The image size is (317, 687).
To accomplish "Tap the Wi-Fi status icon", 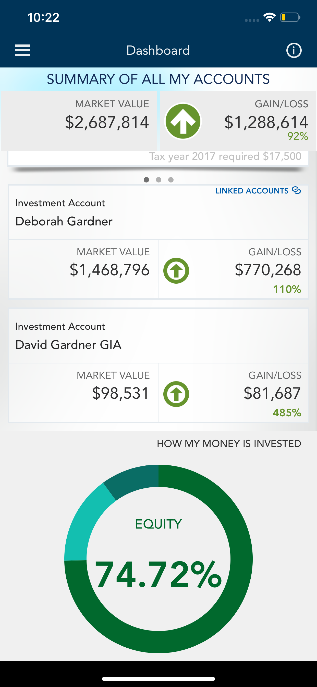I will pyautogui.click(x=269, y=17).
